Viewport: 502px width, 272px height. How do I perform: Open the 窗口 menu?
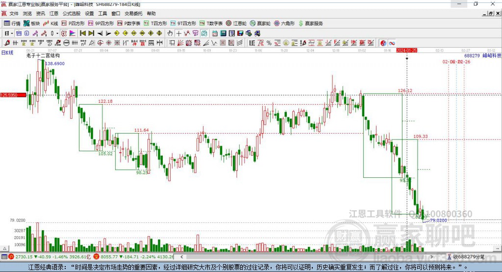click(x=116, y=13)
